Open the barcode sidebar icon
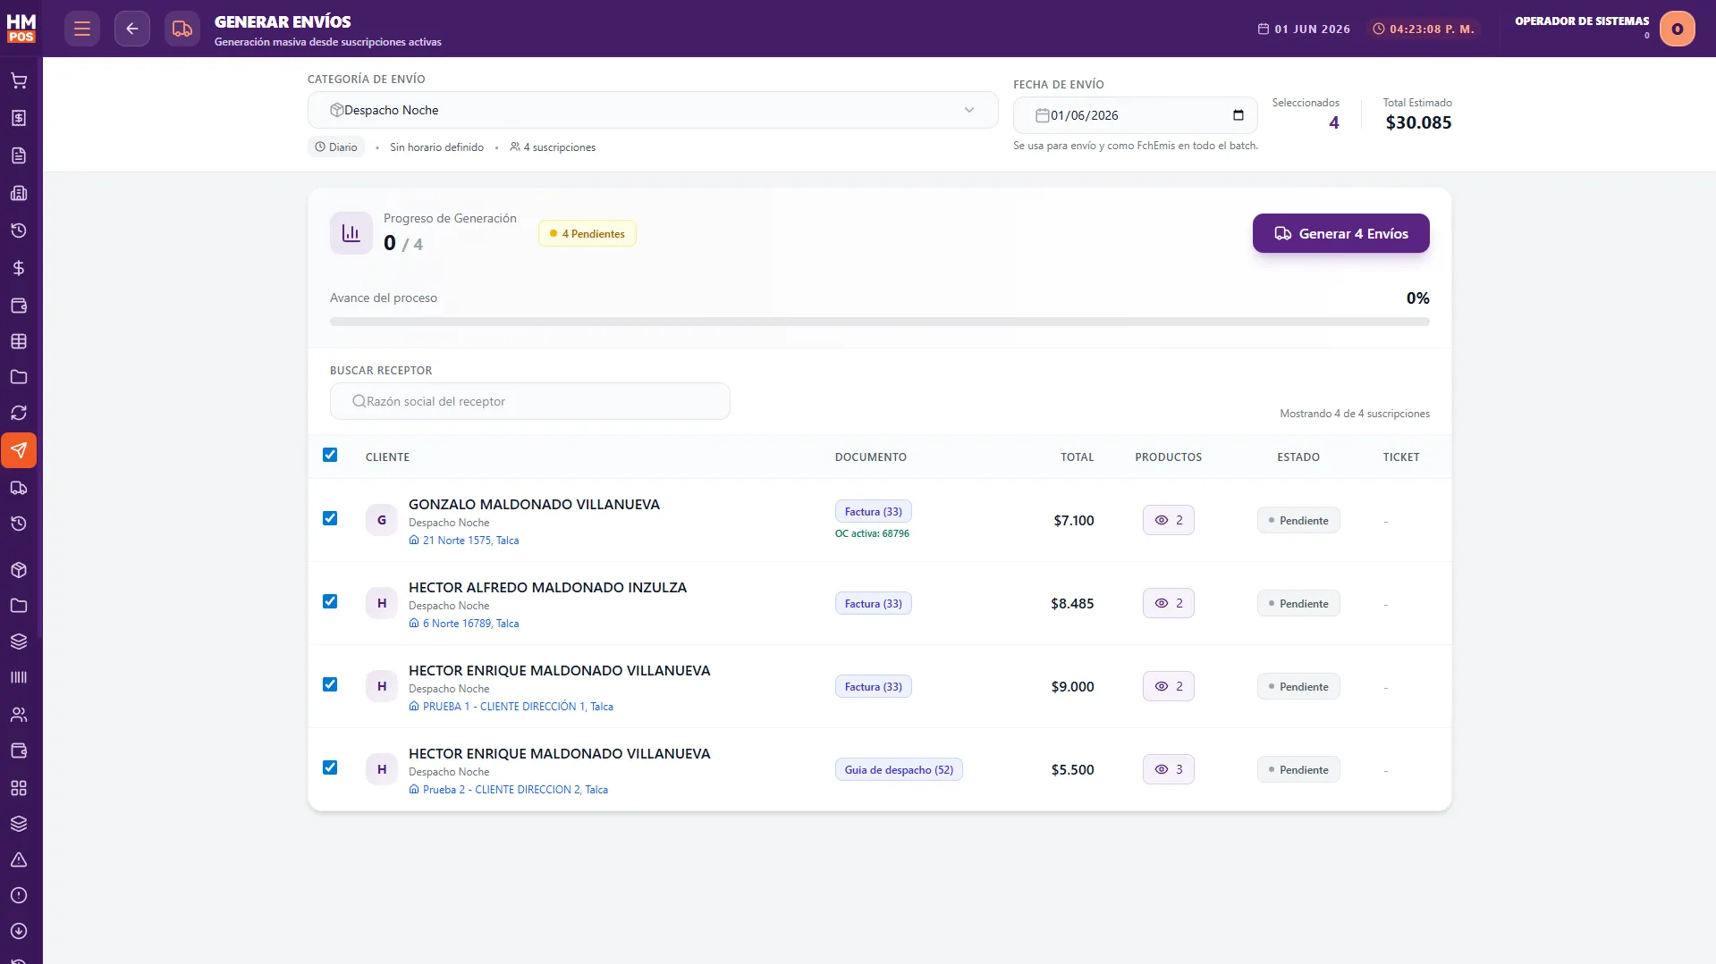Viewport: 1716px width, 964px height. [x=19, y=677]
